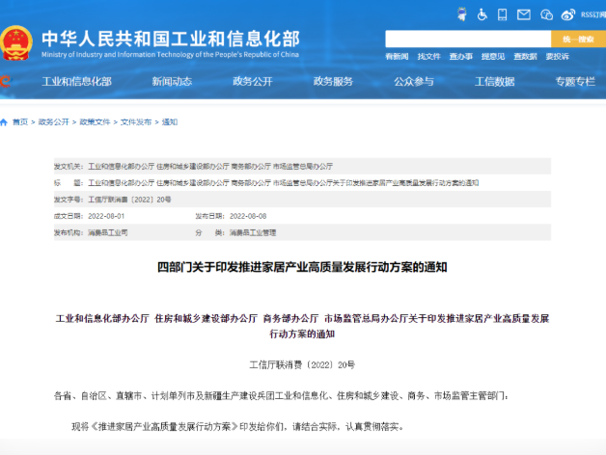
Task: Click the centered document number below subtitle
Action: [x=302, y=365]
